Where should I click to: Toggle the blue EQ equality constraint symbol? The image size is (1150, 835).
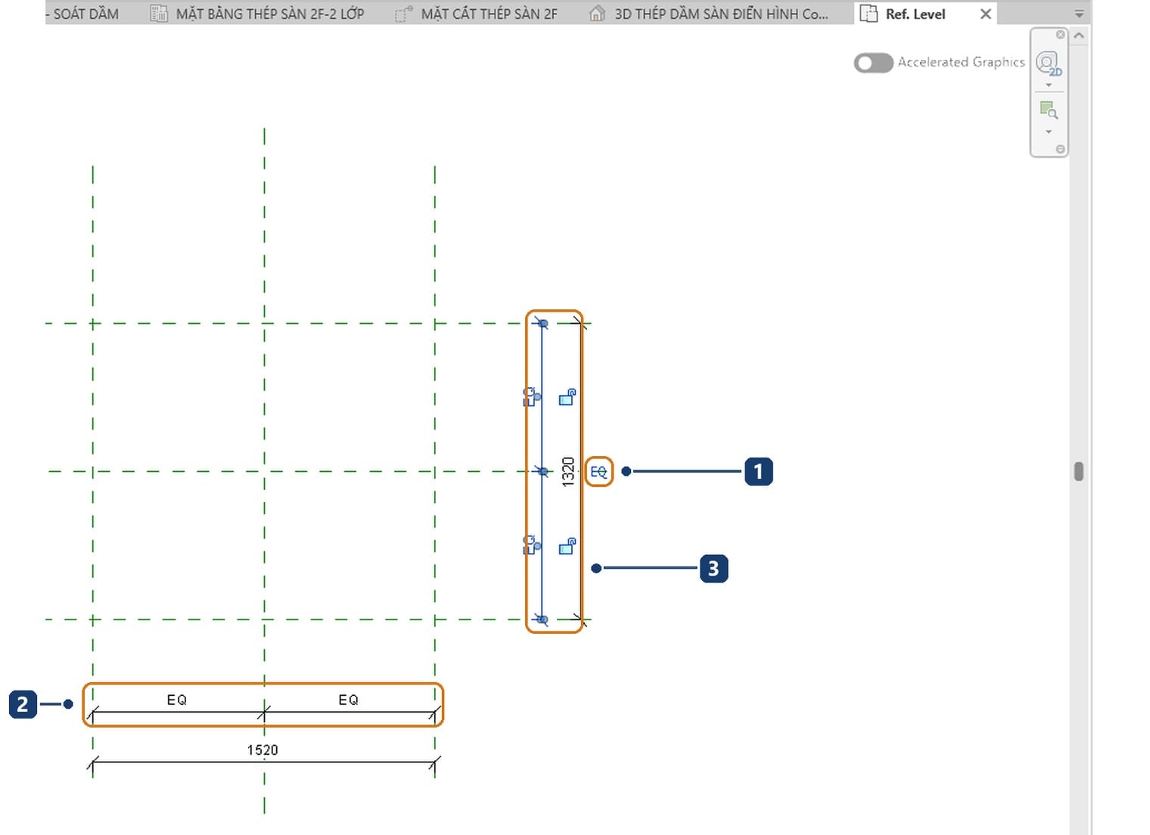[x=598, y=472]
